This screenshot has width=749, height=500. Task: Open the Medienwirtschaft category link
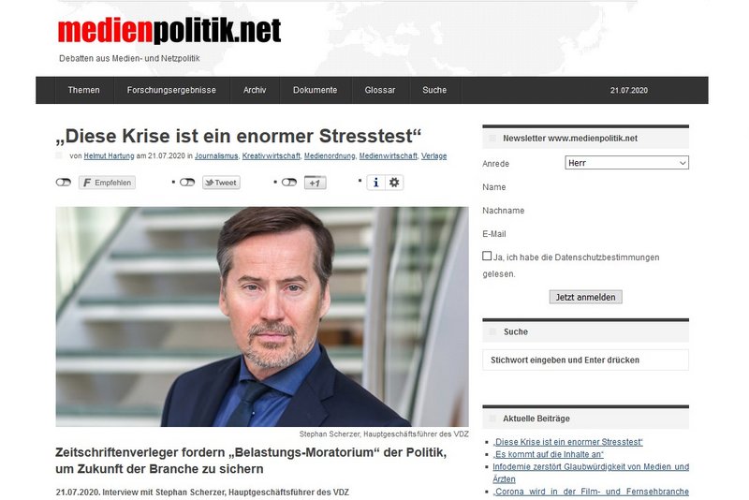tap(389, 155)
